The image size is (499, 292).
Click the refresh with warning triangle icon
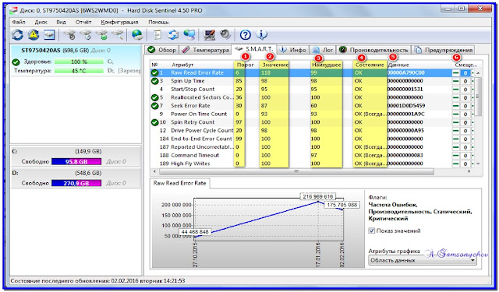(x=33, y=34)
